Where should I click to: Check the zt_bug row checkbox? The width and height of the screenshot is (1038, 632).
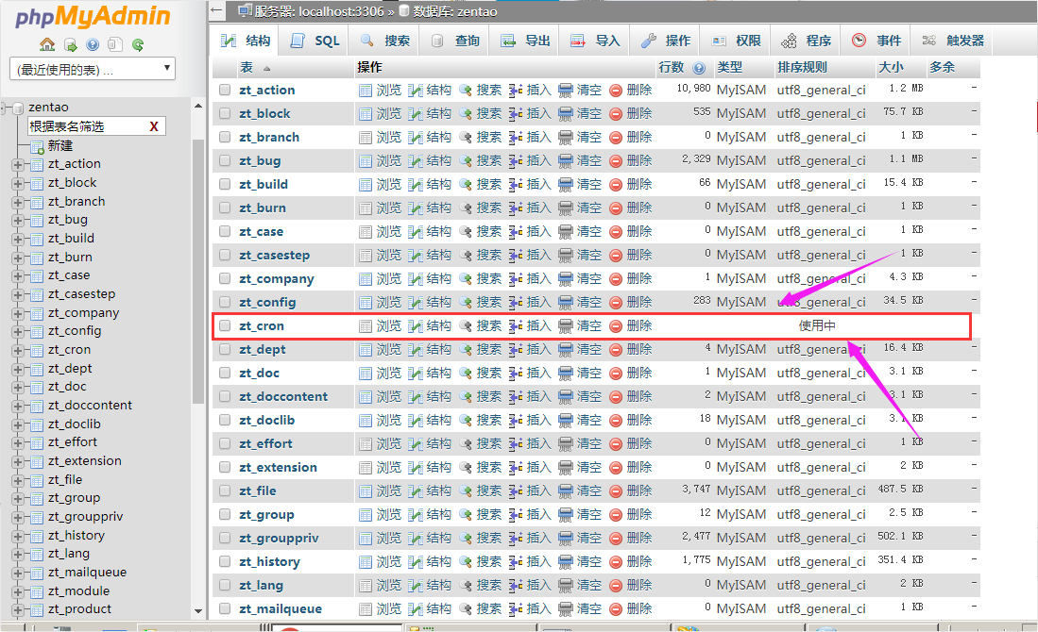(225, 160)
